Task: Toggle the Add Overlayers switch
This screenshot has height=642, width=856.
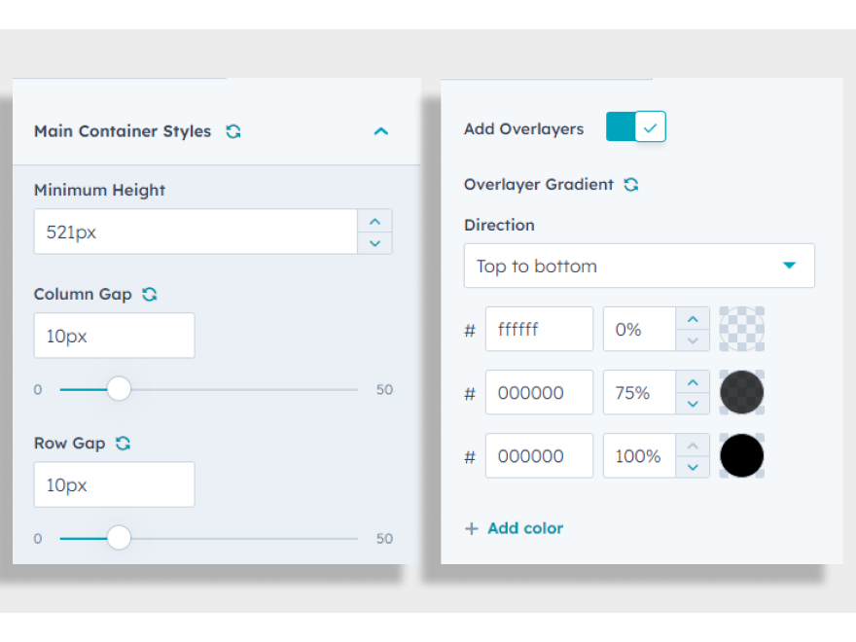Action: click(x=636, y=127)
